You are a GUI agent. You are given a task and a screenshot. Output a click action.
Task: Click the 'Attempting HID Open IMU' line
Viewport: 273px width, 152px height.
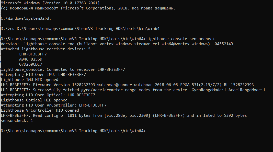click(x=43, y=75)
